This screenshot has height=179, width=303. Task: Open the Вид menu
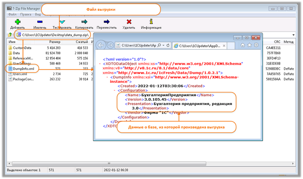[x=38, y=14]
